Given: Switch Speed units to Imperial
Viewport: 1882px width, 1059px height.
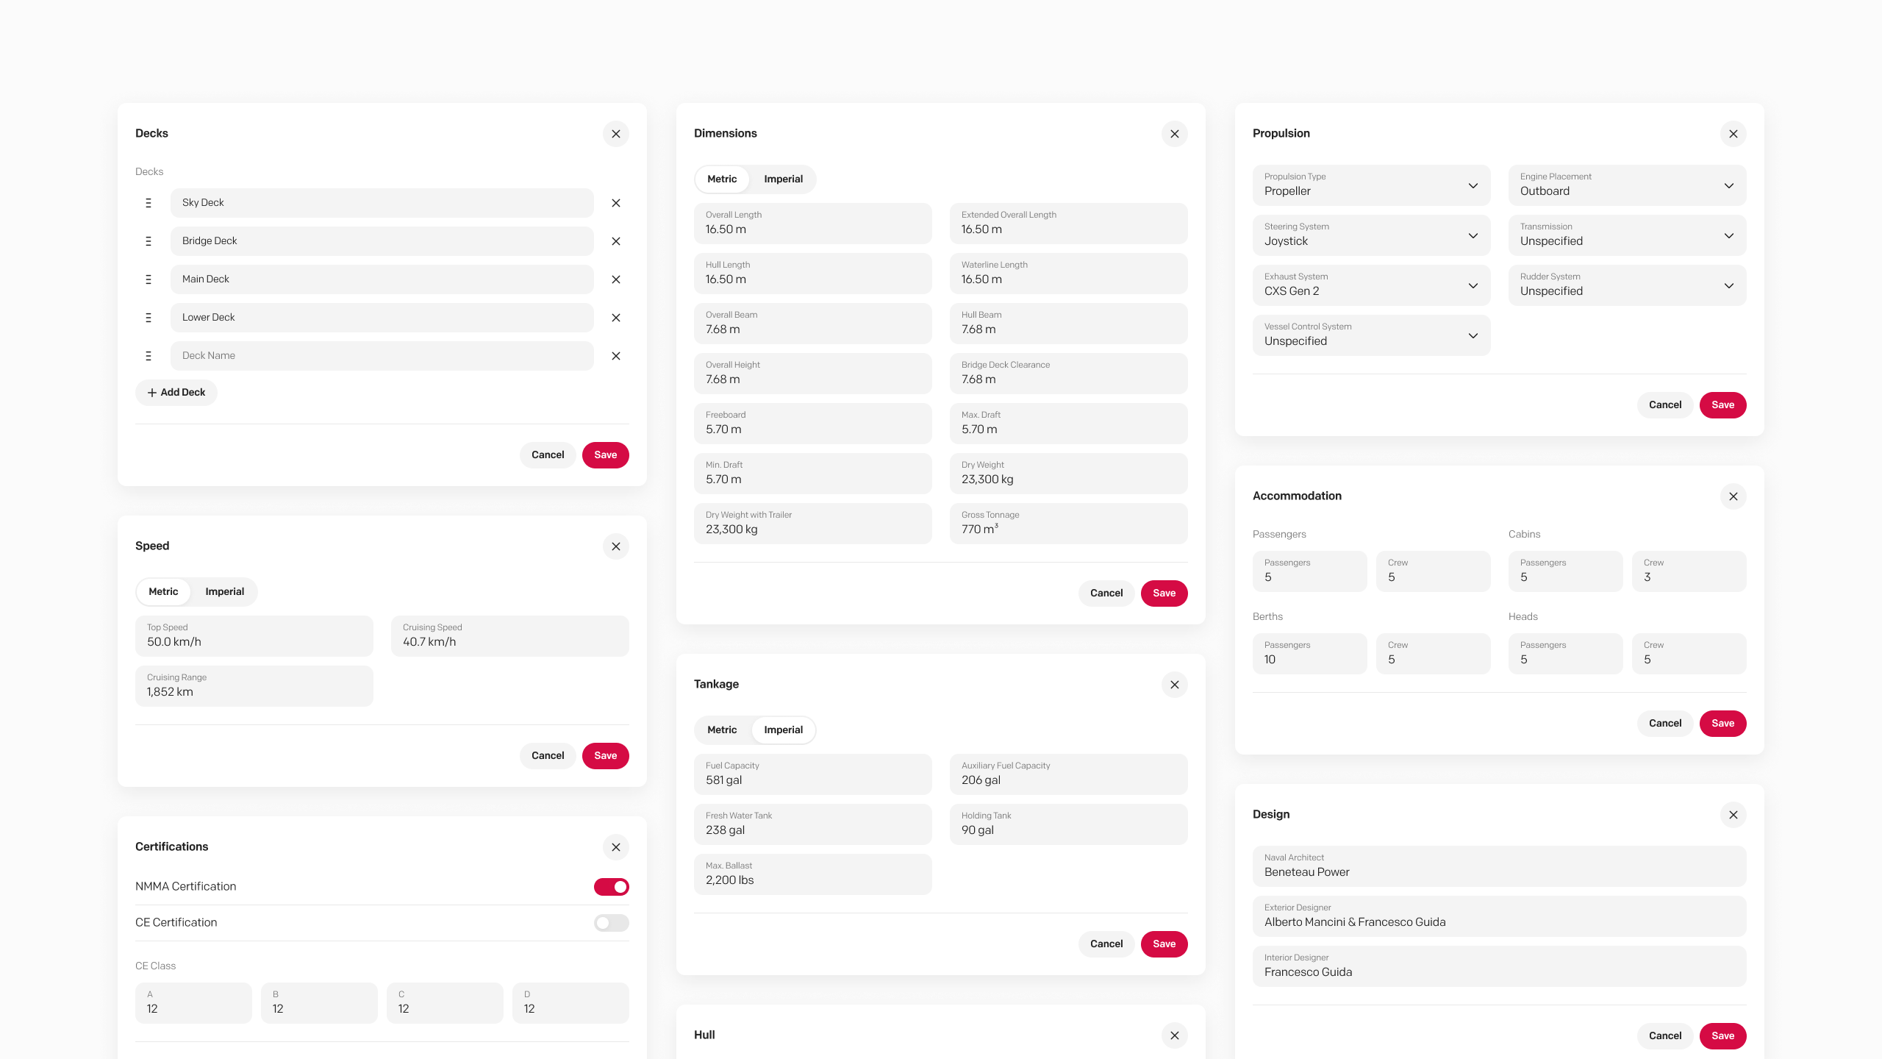Looking at the screenshot, I should point(224,592).
